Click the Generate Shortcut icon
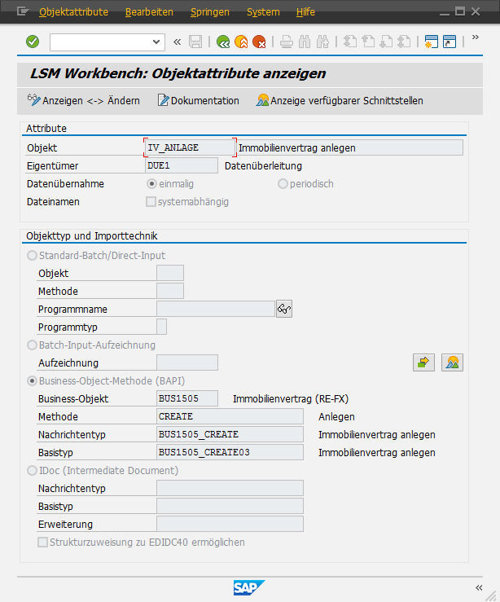The width and height of the screenshot is (500, 602). (450, 42)
